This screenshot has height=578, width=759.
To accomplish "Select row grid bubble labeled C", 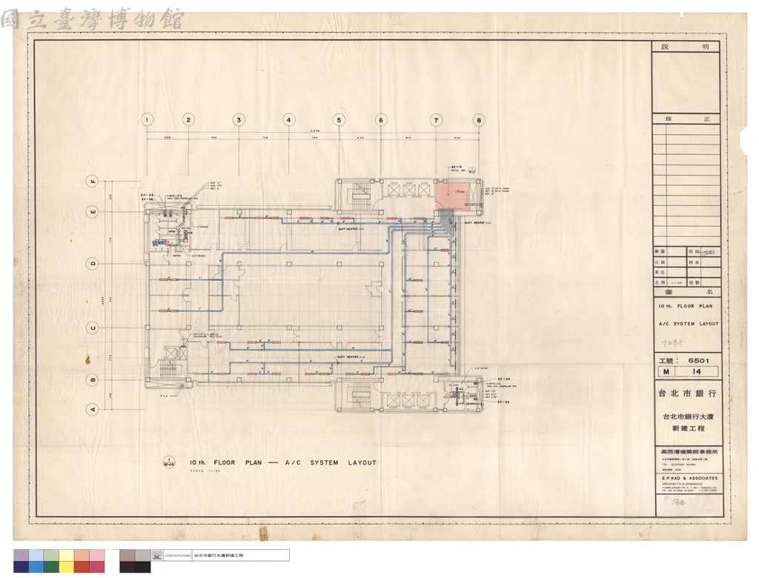I will pos(93,328).
